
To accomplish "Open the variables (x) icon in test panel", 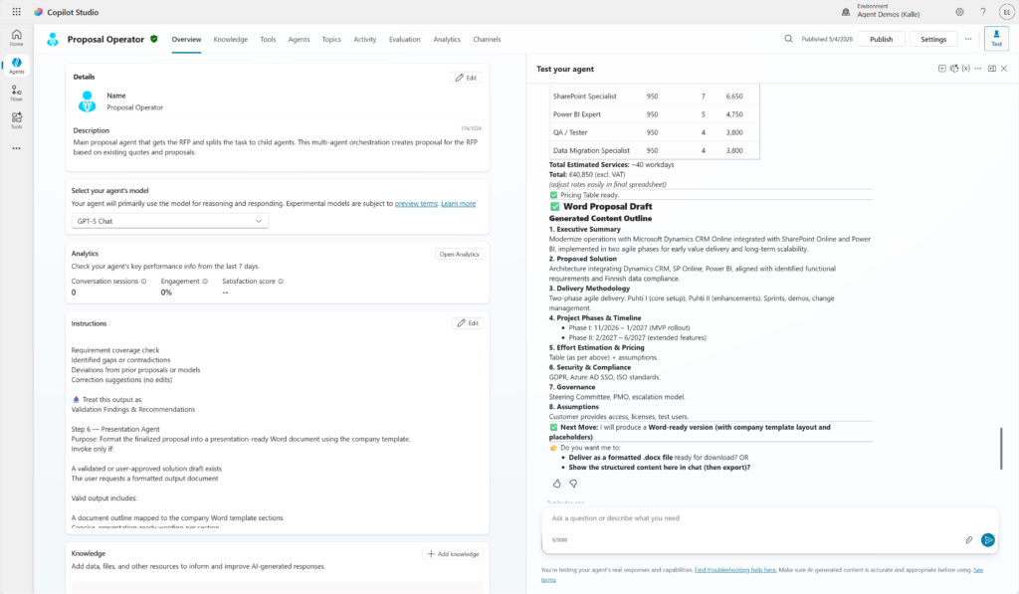I will [x=966, y=69].
